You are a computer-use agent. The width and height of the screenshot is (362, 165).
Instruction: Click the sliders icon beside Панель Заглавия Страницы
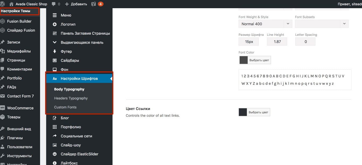point(55,33)
